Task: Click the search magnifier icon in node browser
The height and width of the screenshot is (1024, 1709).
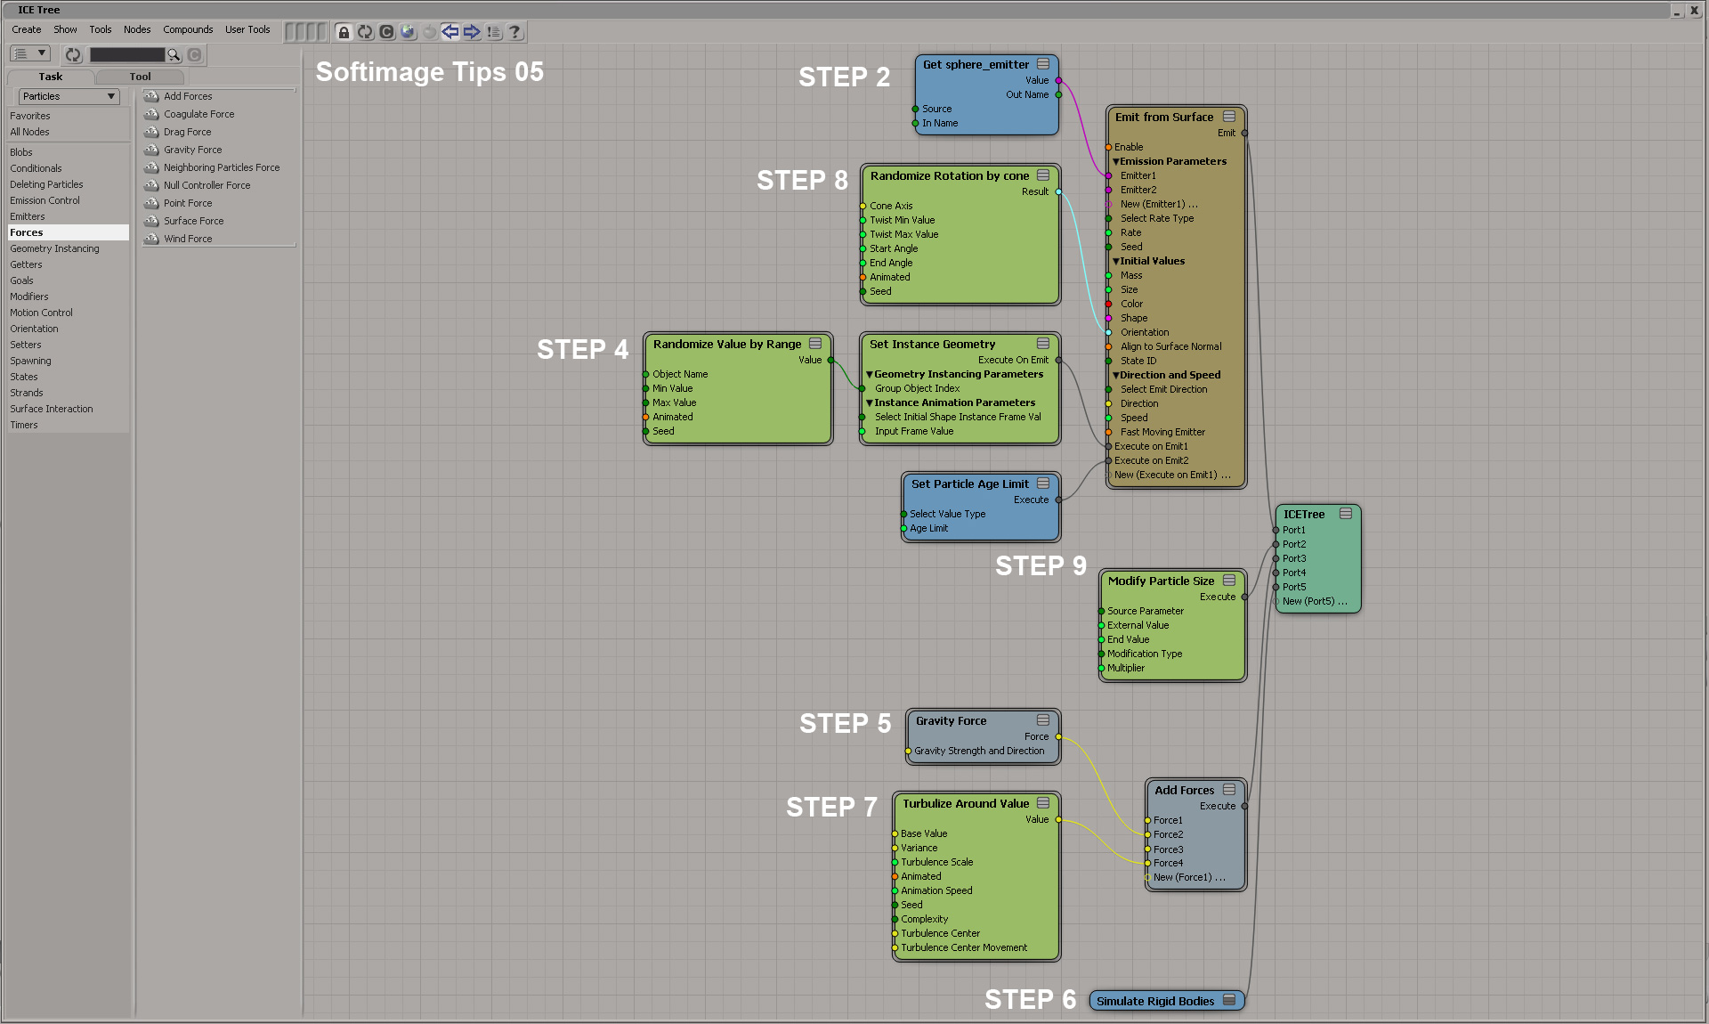Action: click(x=174, y=55)
